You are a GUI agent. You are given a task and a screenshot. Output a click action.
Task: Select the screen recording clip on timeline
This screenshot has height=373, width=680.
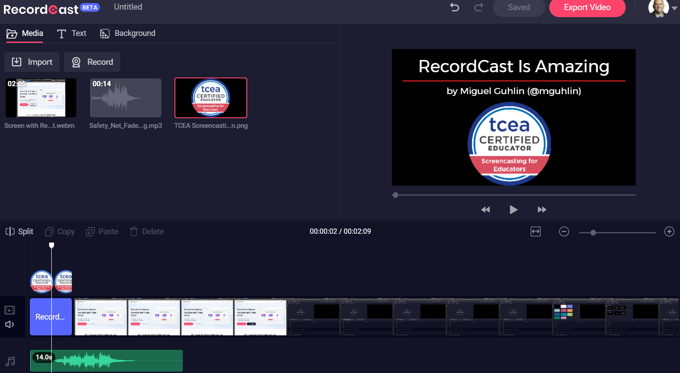click(377, 317)
